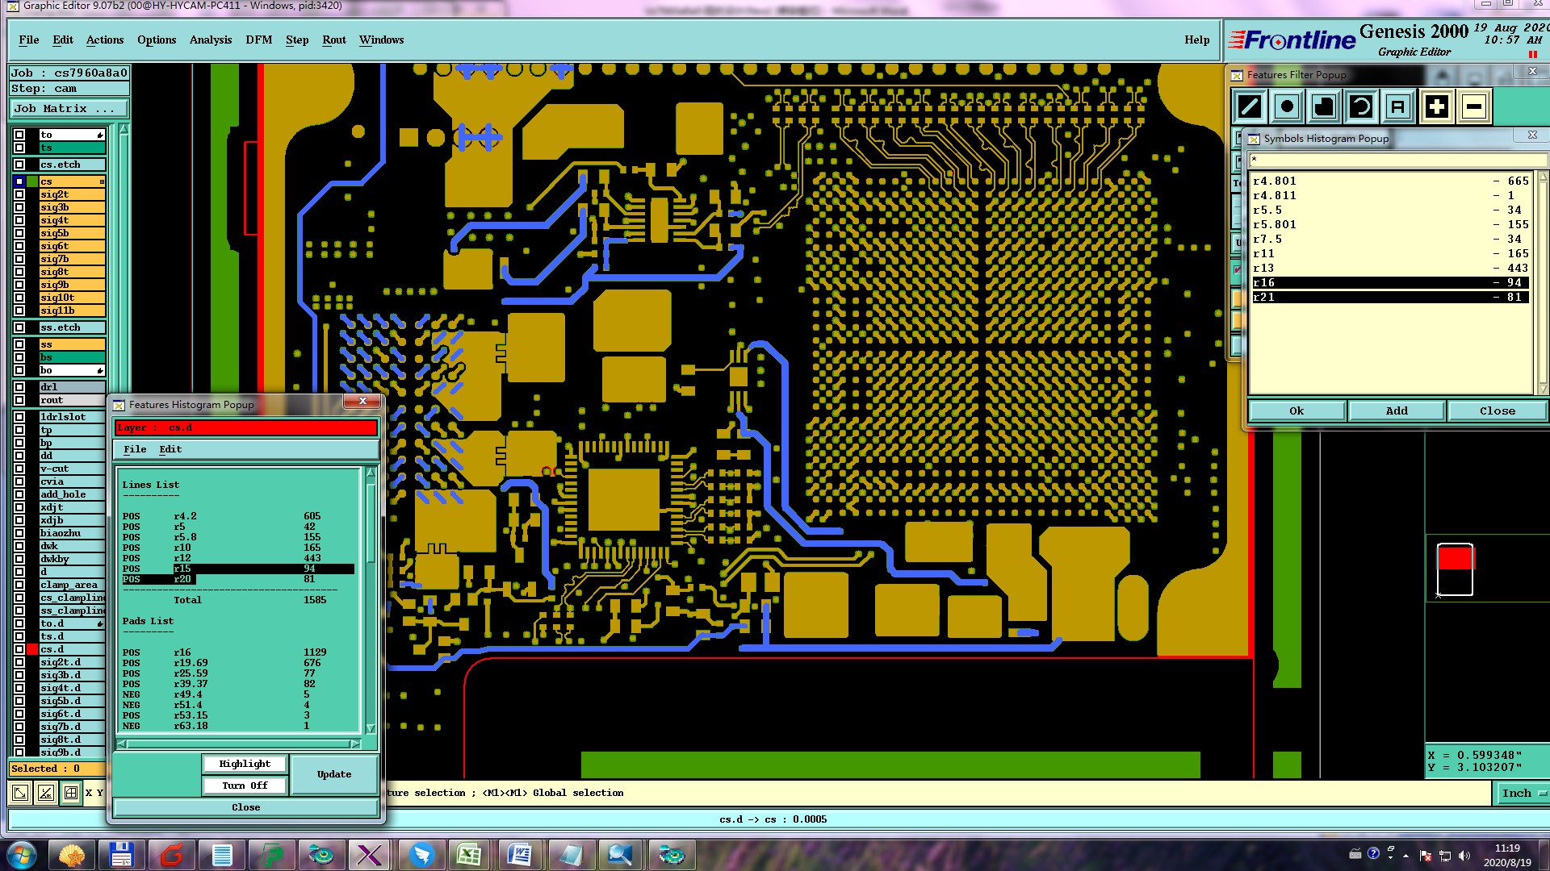Toggle the positive polarity filter icon
Image resolution: width=1550 pixels, height=871 pixels.
(1436, 106)
